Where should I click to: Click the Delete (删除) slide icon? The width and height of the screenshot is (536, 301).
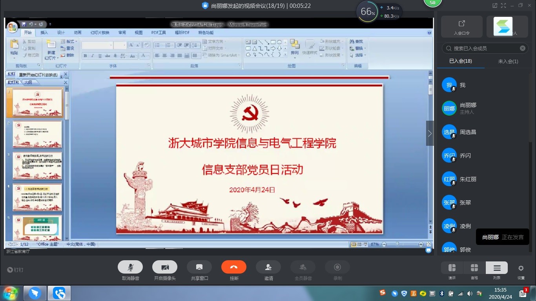63,55
